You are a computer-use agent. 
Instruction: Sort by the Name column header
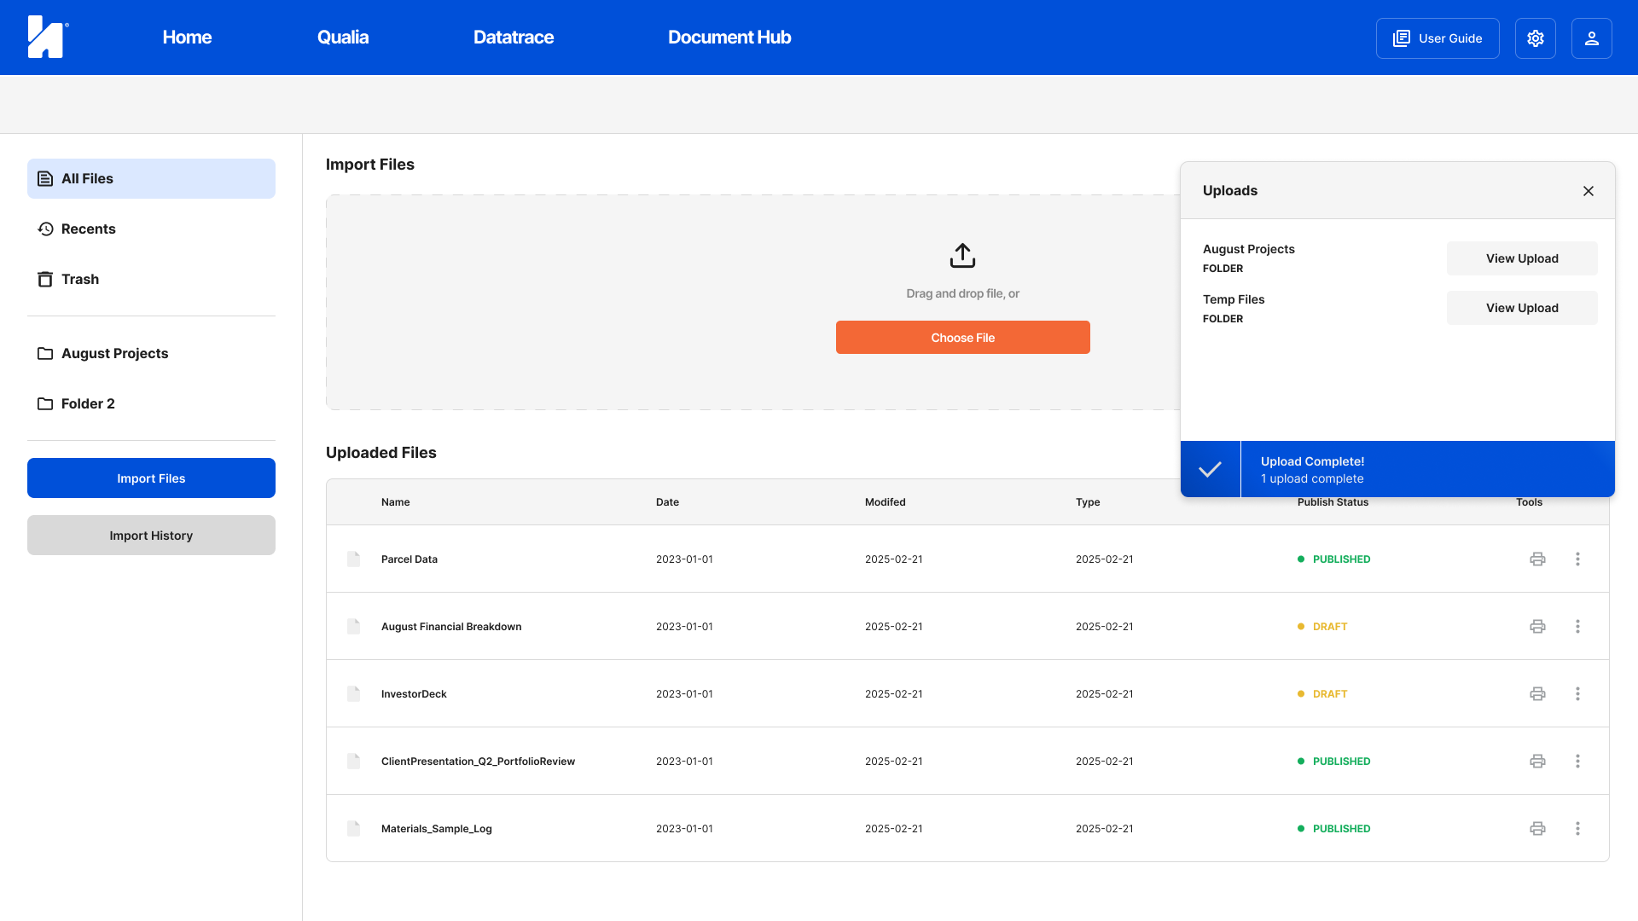(395, 502)
